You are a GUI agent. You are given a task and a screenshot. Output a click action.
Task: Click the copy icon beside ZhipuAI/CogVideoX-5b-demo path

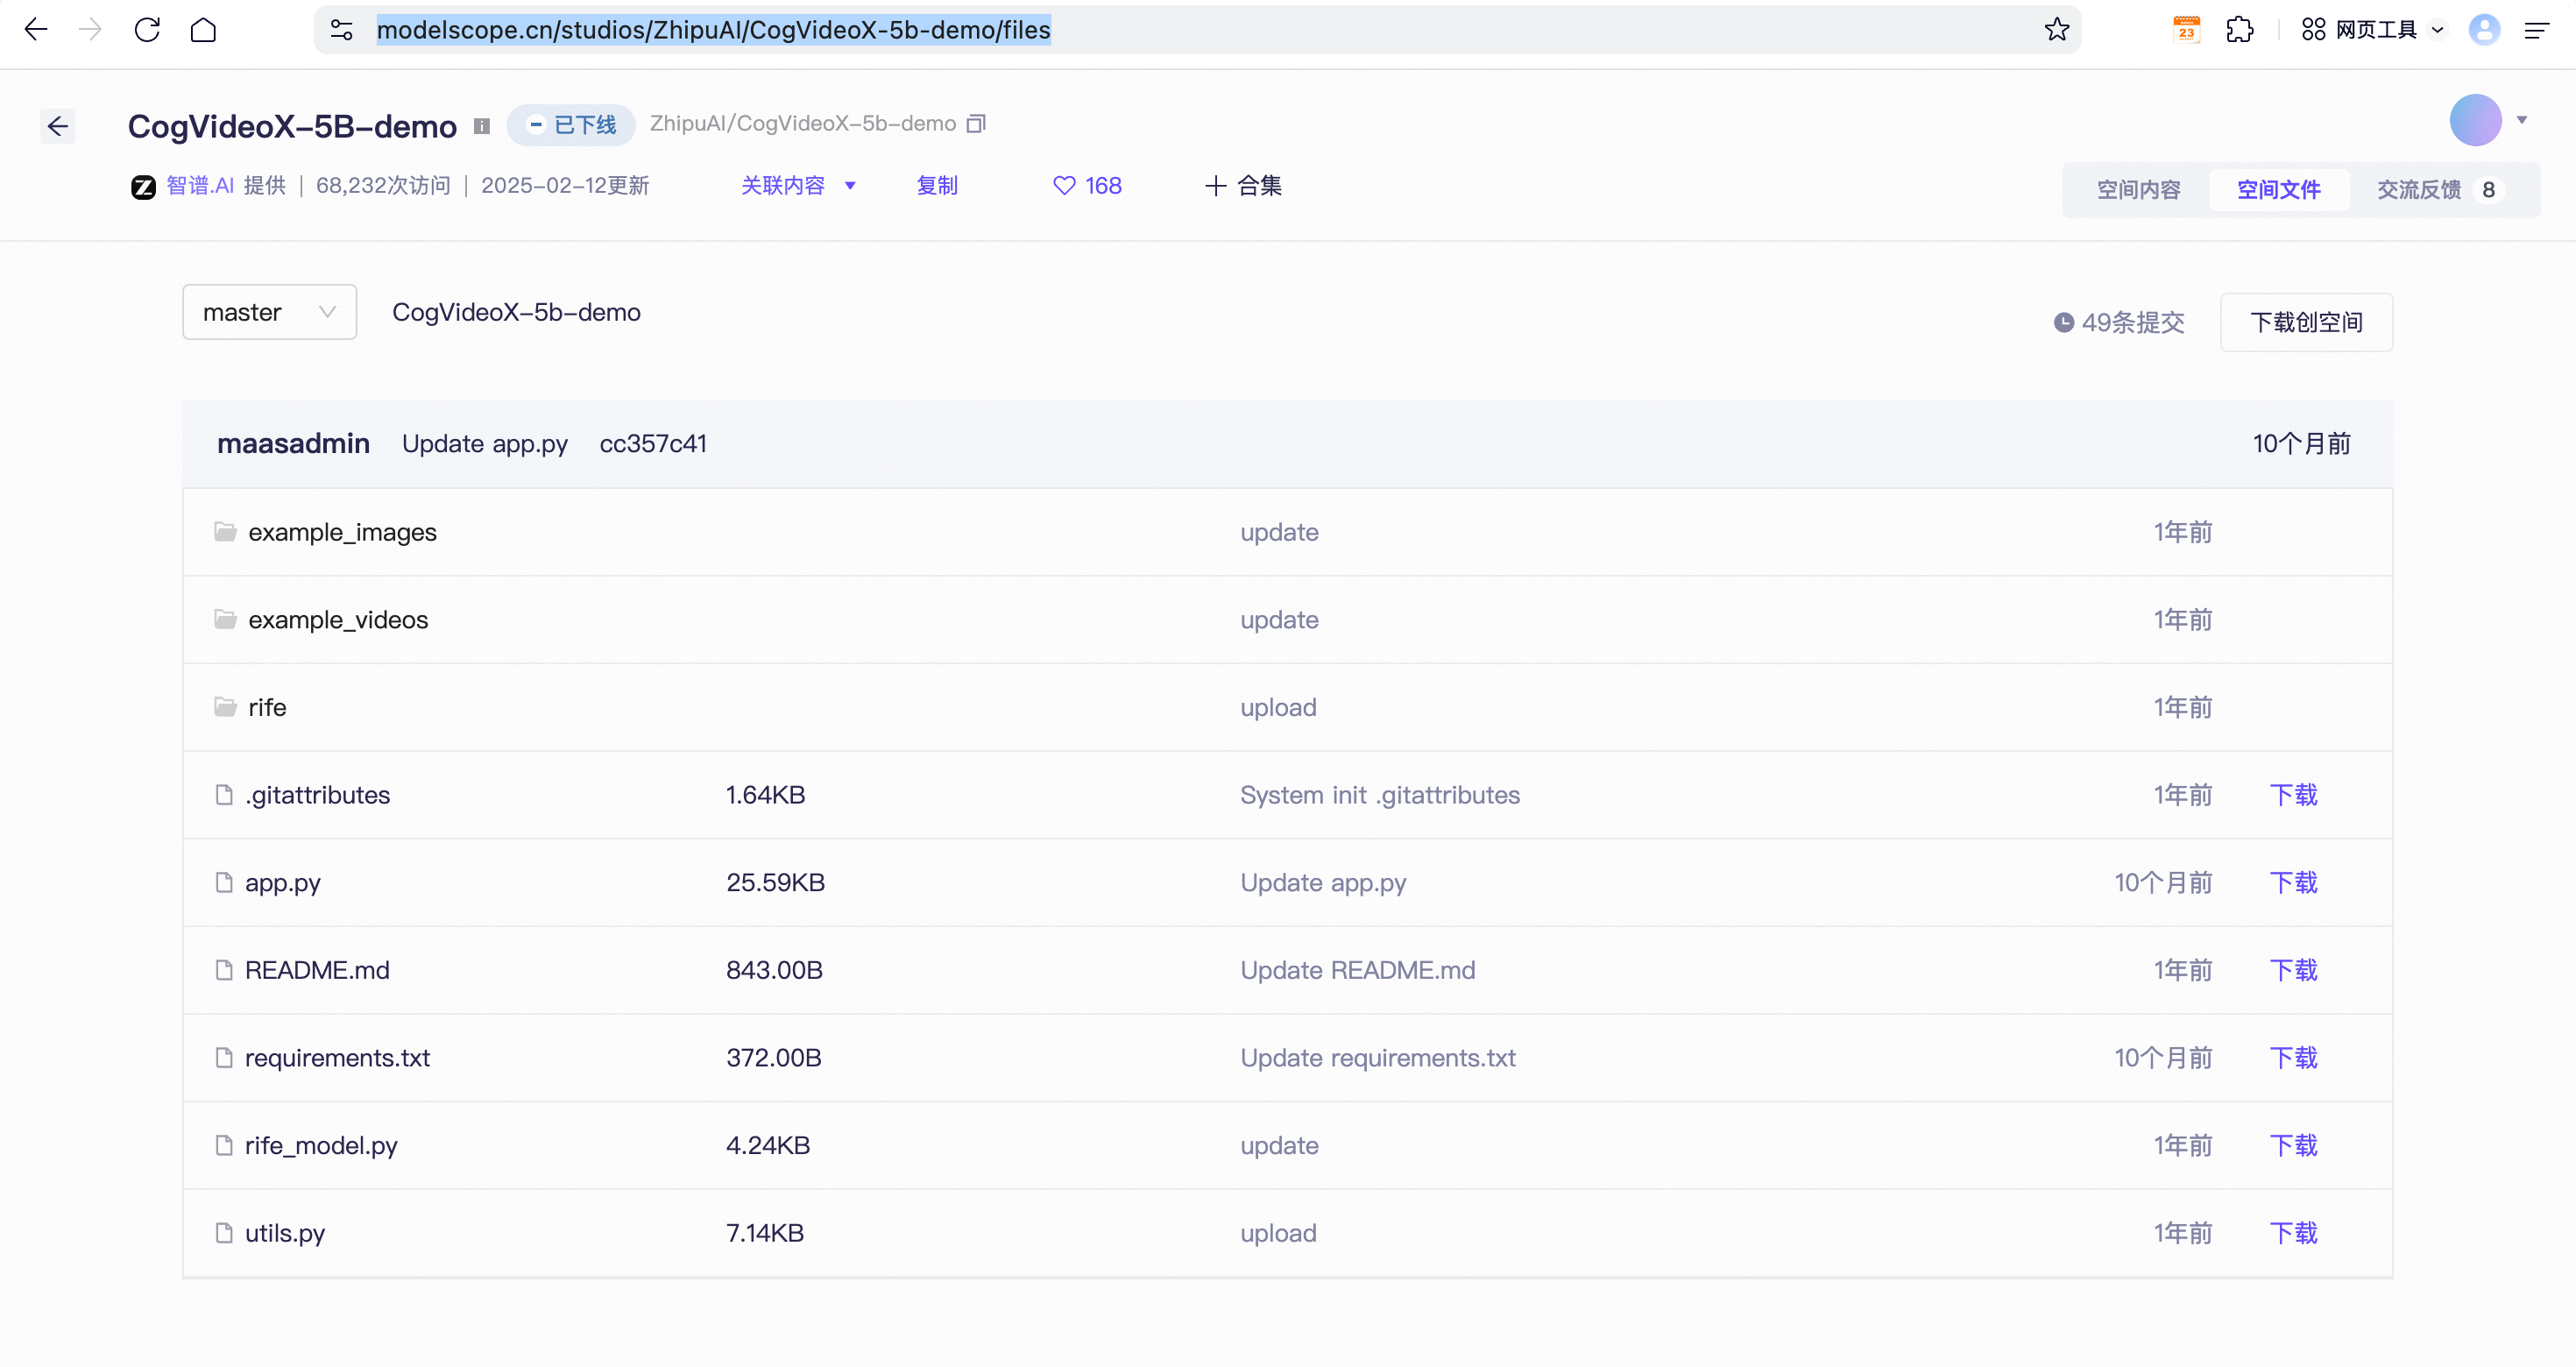point(977,123)
